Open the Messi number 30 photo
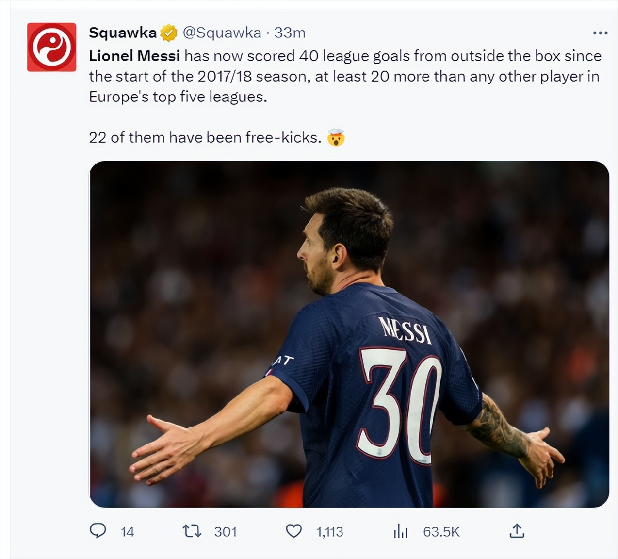618x559 pixels. pos(349,334)
